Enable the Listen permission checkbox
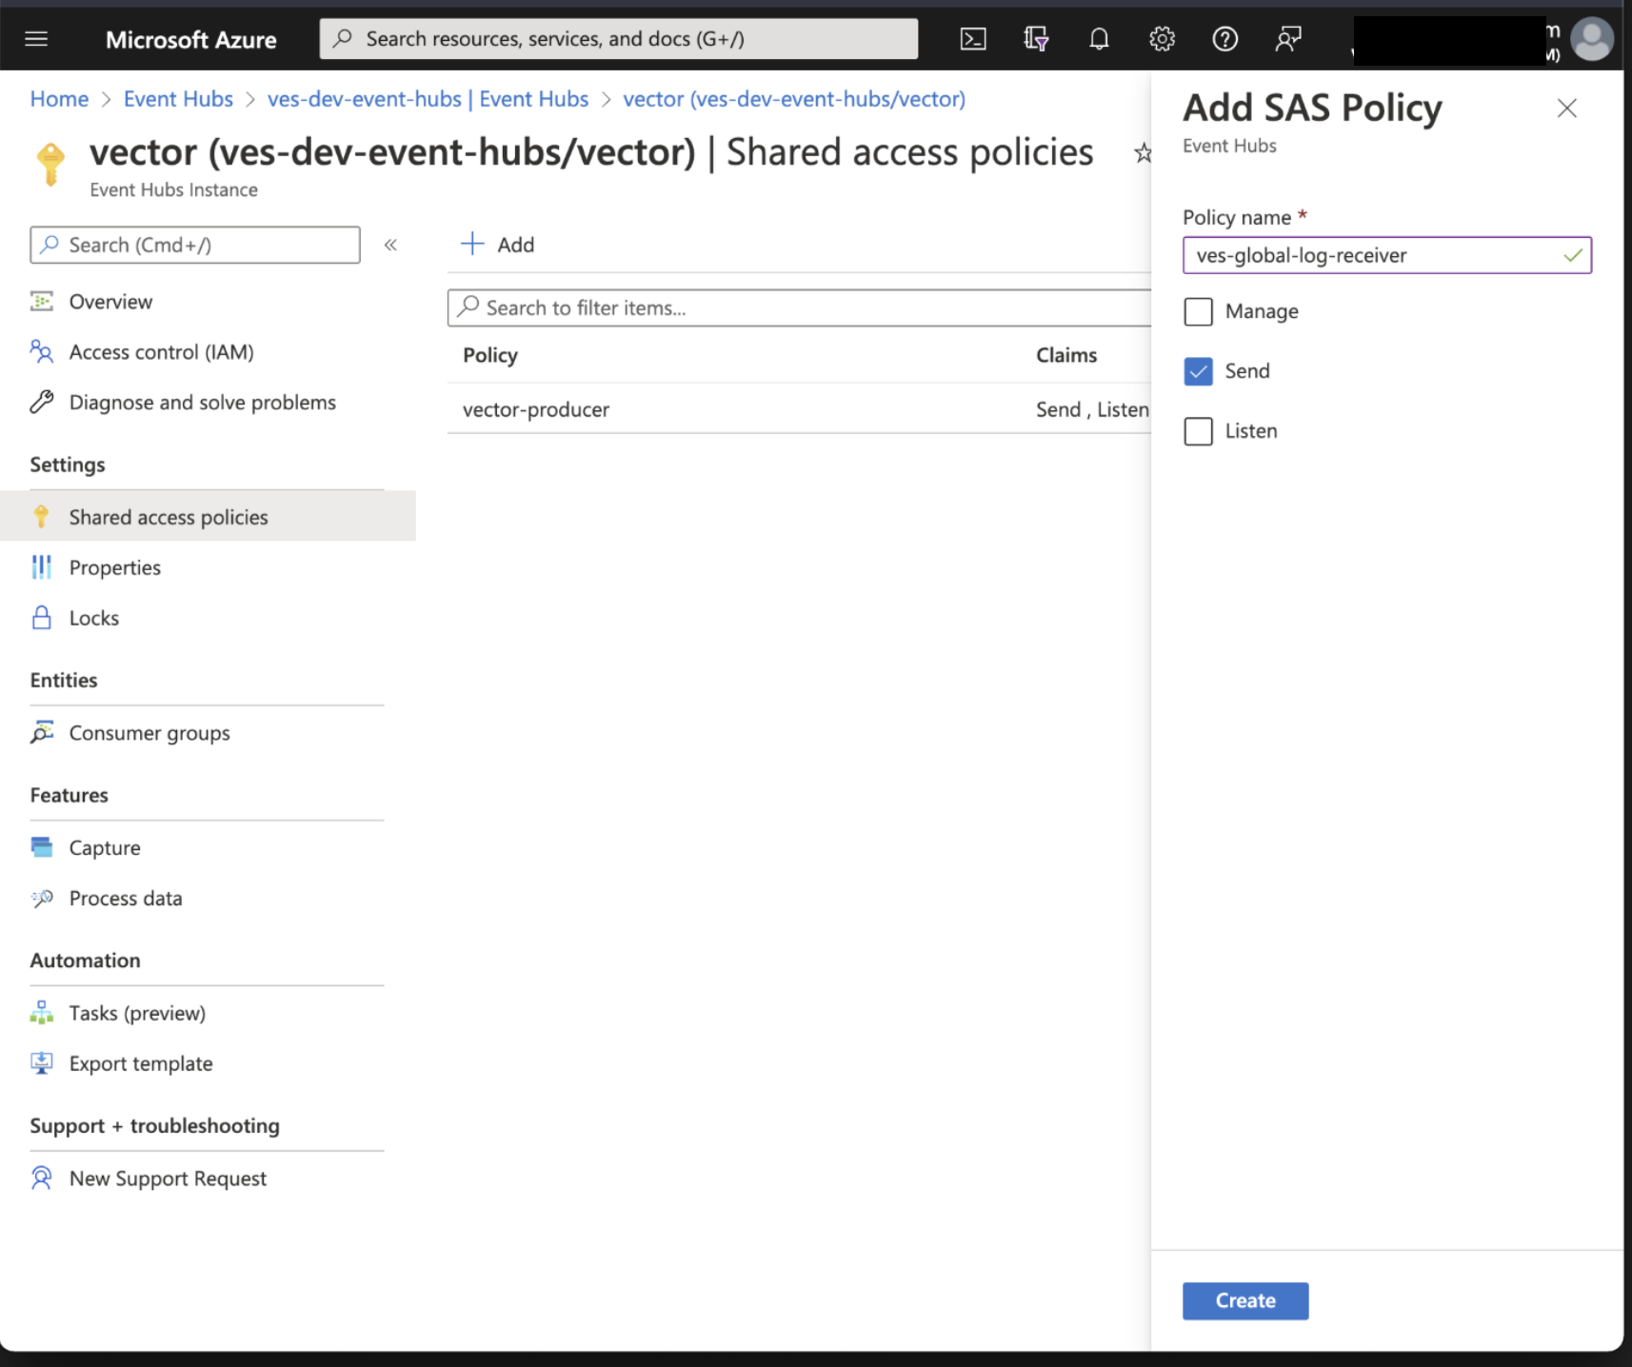 pos(1199,431)
